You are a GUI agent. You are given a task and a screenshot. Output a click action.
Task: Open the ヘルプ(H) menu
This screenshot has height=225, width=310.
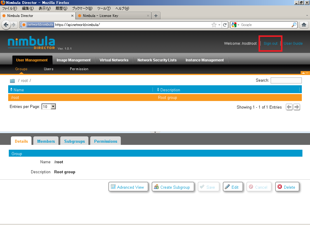(122, 8)
